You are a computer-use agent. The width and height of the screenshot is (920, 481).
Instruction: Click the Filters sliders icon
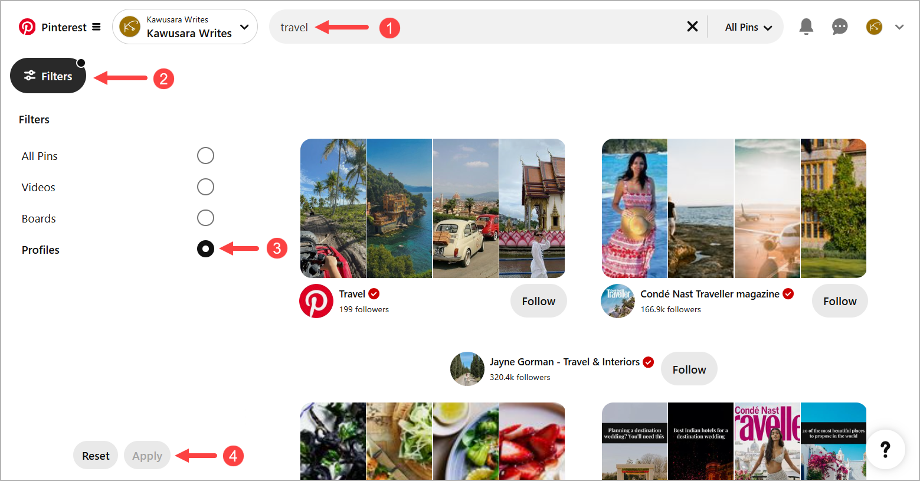[29, 76]
